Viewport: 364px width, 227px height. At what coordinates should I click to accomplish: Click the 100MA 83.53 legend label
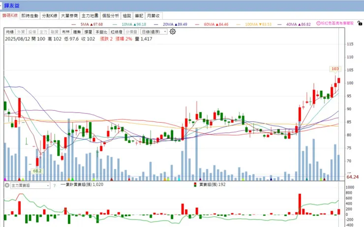258,25
